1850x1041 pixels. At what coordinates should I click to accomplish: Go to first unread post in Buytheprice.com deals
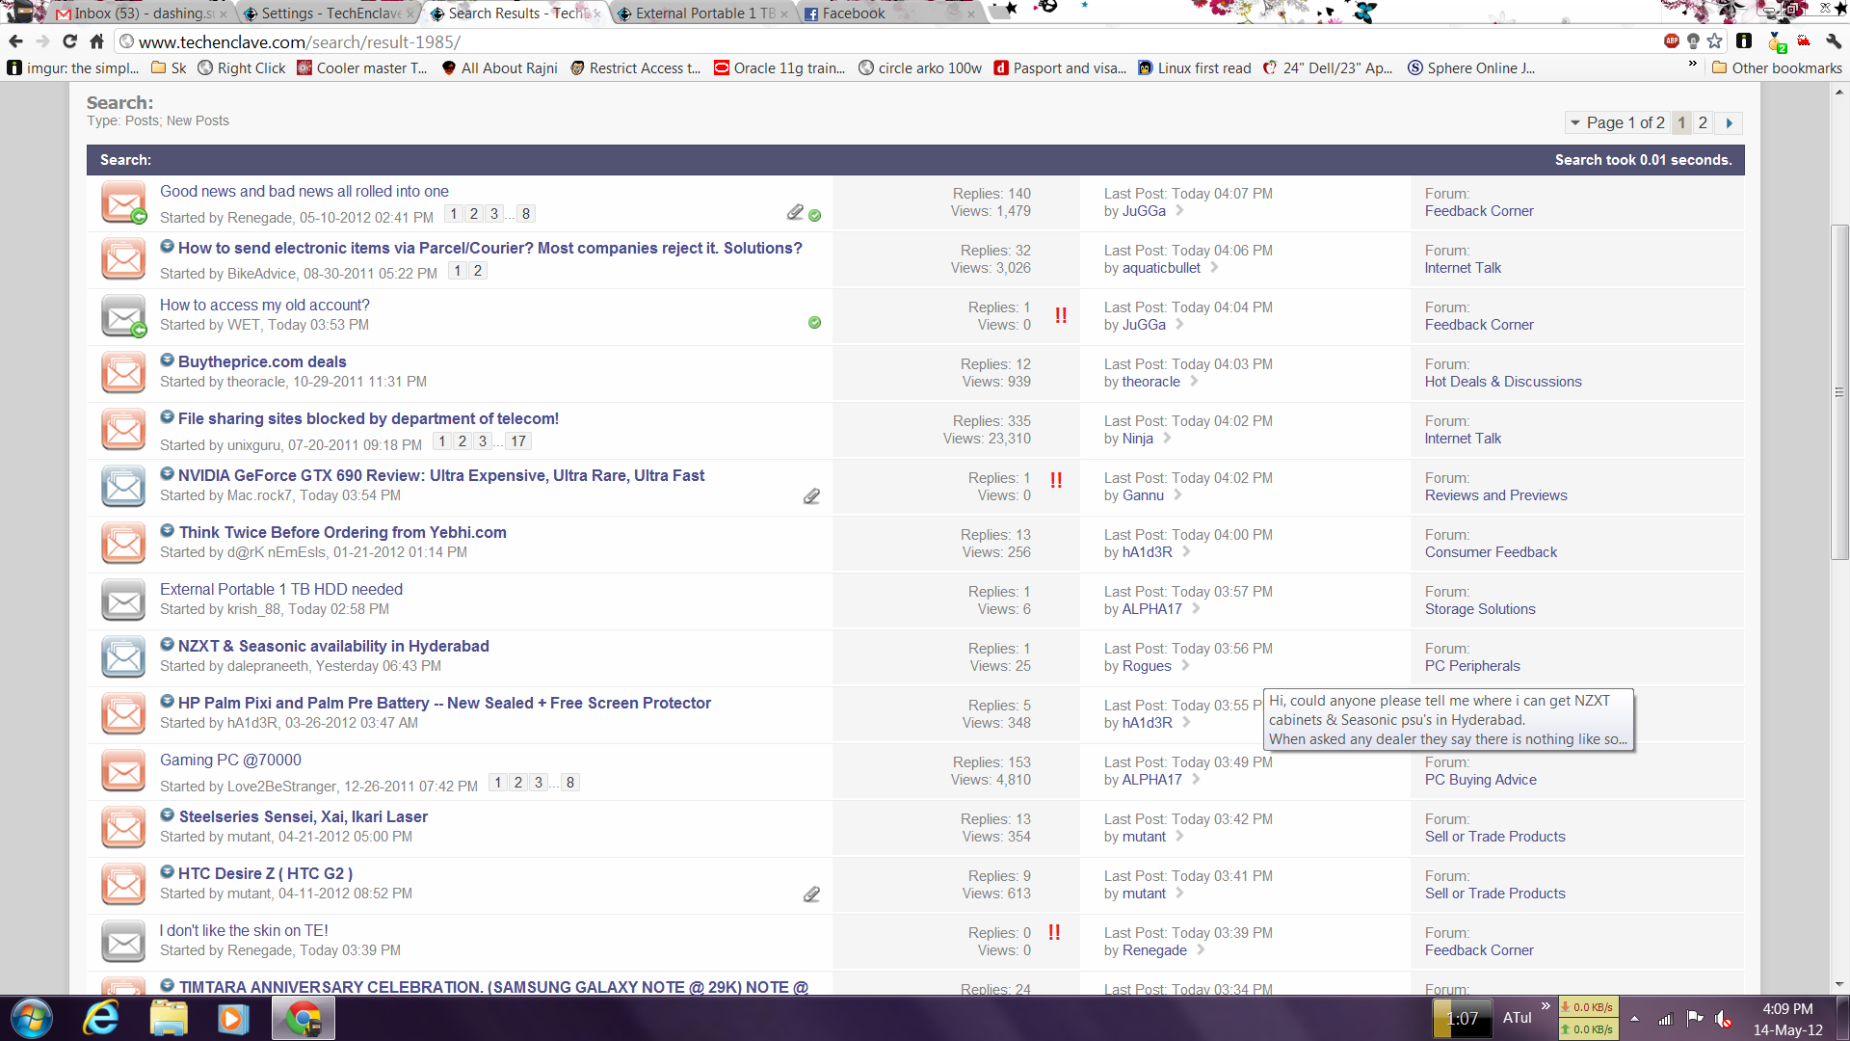[167, 360]
